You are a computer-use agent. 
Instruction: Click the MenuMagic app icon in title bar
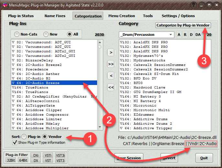pos(5,5)
